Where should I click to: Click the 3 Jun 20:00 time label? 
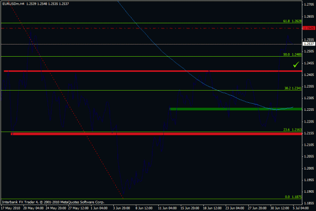click(x=121, y=208)
